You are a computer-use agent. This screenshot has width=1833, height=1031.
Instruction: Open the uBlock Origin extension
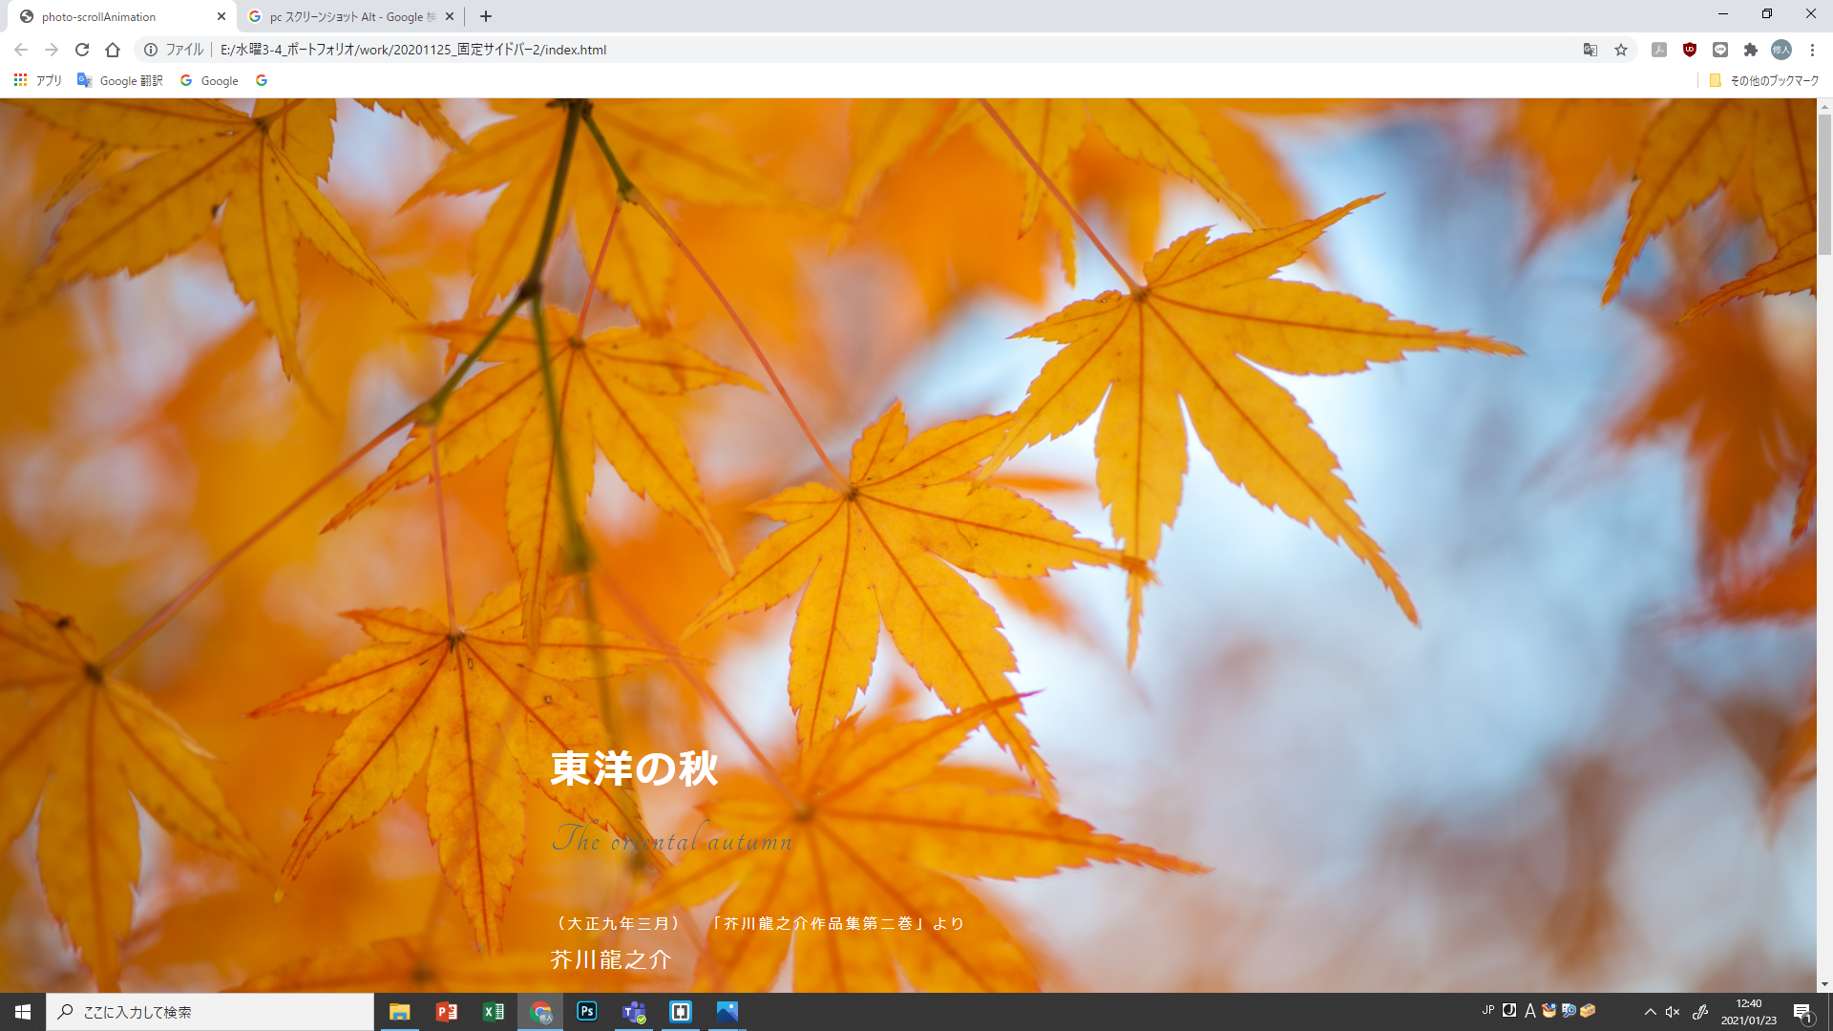[x=1690, y=50]
